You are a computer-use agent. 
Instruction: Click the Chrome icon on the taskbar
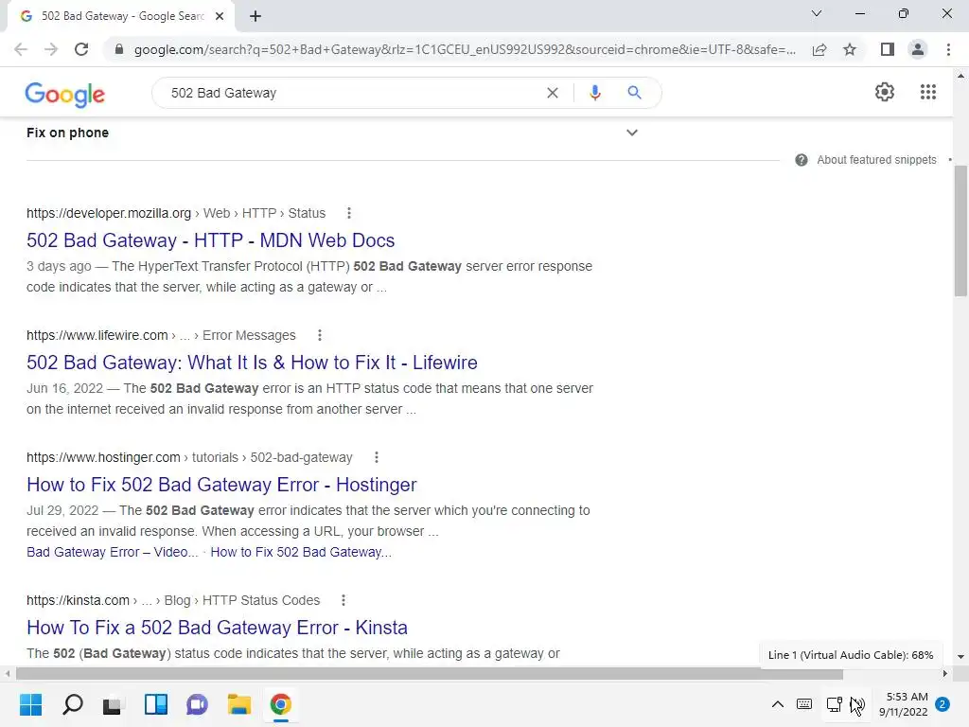[x=280, y=704]
